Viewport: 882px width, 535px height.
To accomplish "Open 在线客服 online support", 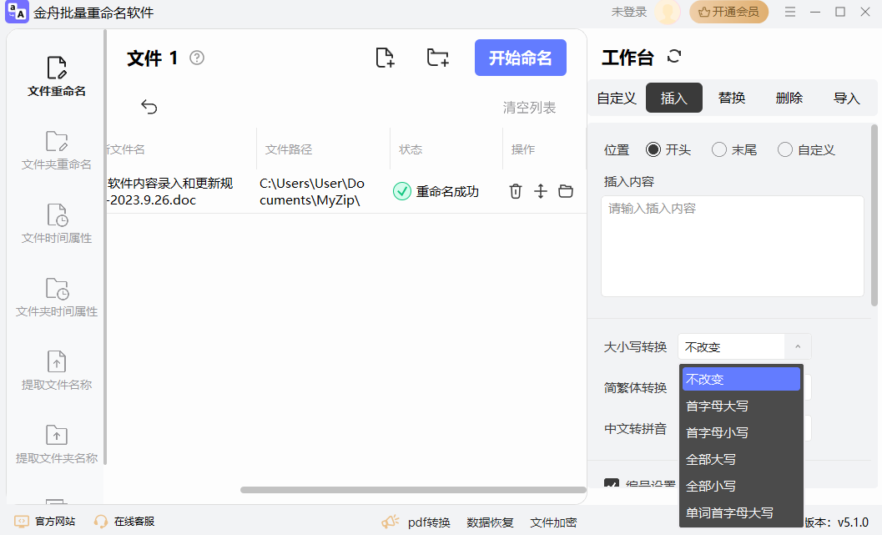I will 124,522.
